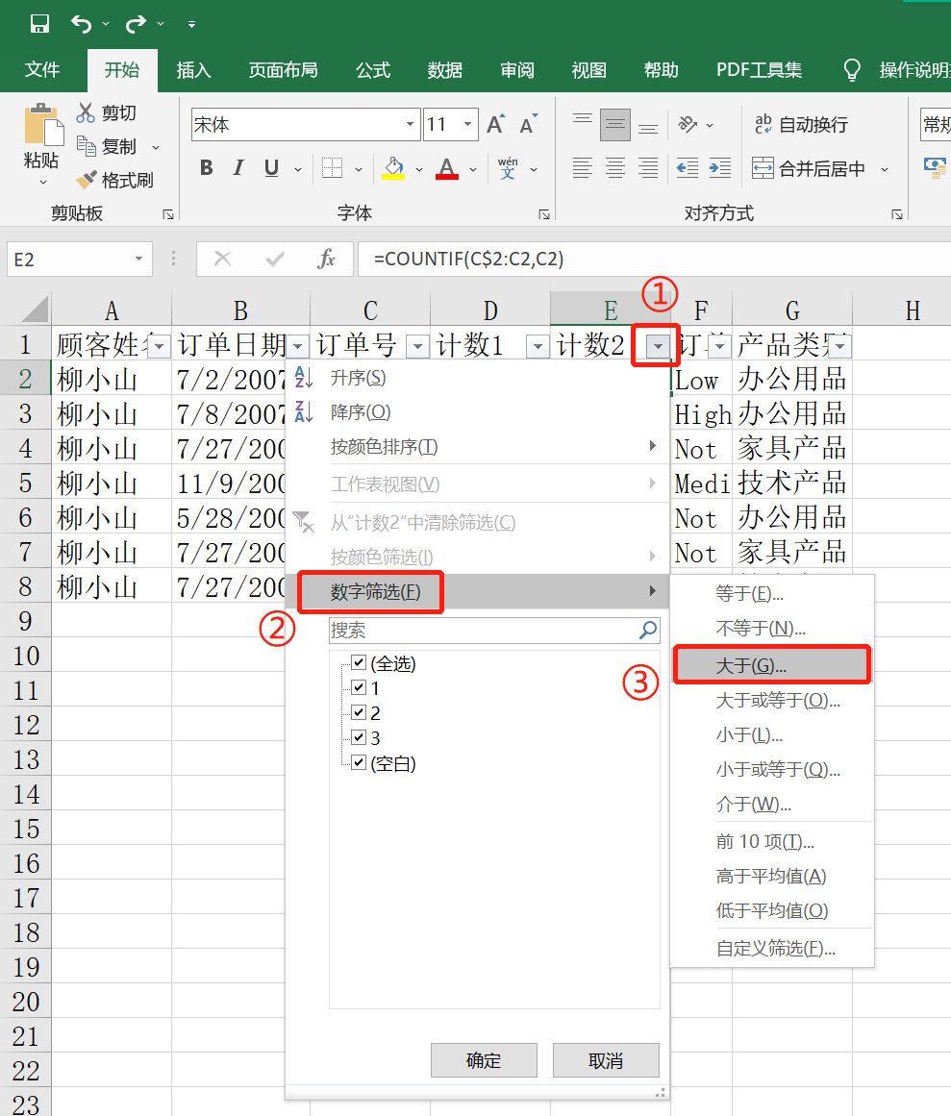Open the Name Box dropdown arrow
951x1116 pixels.
click(x=138, y=260)
